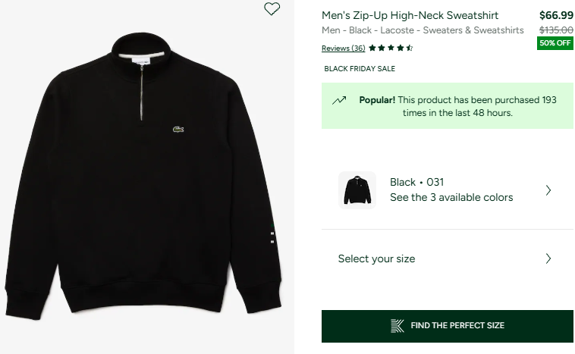The height and width of the screenshot is (354, 575).
Task: Click the white neck label inside collar
Action: coord(142,58)
